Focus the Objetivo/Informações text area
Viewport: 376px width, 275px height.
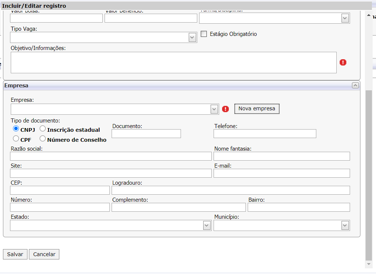pos(174,63)
